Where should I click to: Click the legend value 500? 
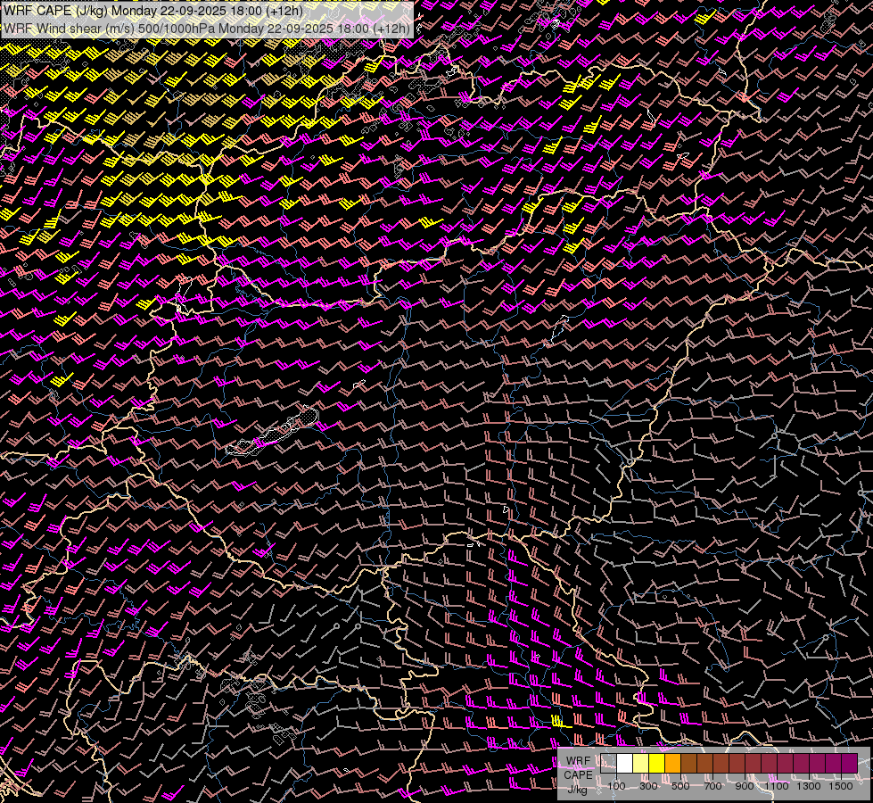click(680, 786)
